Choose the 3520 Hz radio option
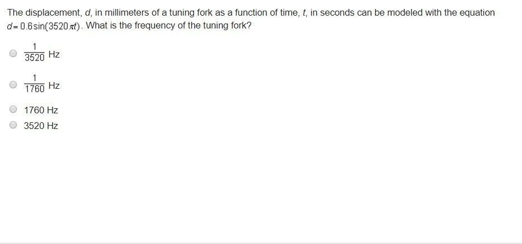This screenshot has height=244, width=522. (13, 125)
